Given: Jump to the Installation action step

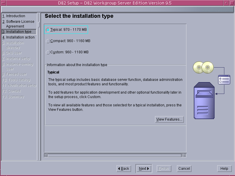Looking at the screenshot, I should (18, 37).
